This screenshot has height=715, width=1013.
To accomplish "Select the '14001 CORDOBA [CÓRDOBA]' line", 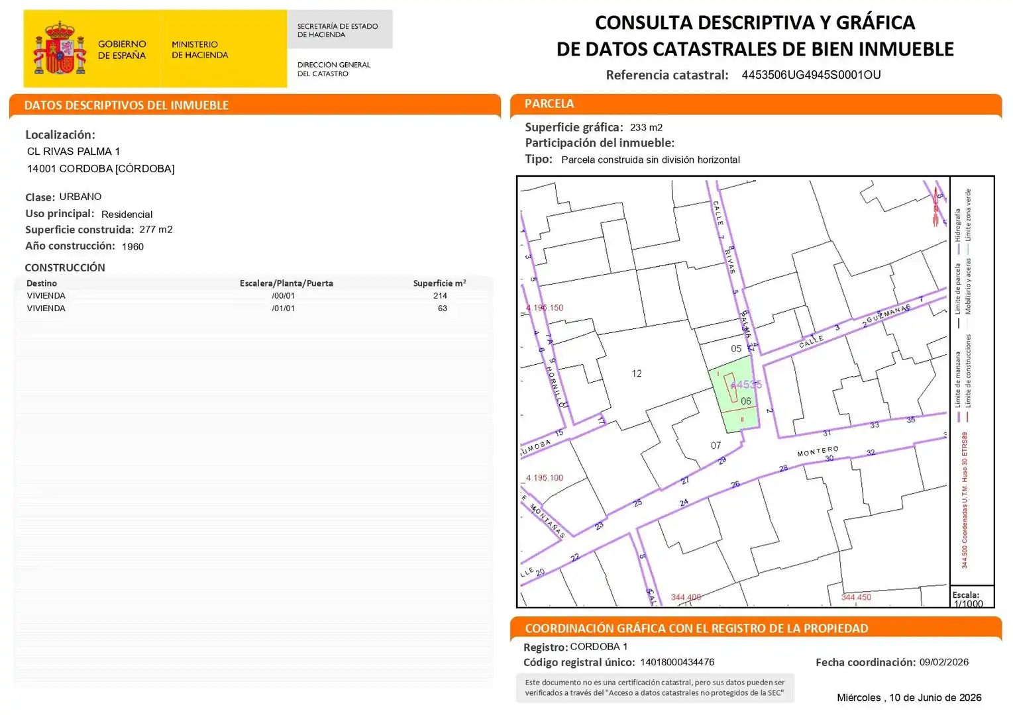I will pos(101,169).
